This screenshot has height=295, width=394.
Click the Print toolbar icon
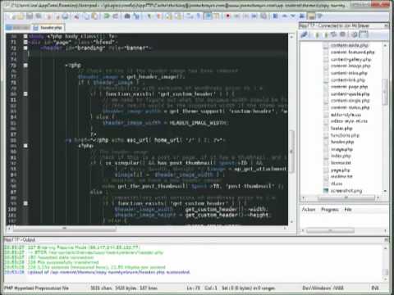point(65,16)
